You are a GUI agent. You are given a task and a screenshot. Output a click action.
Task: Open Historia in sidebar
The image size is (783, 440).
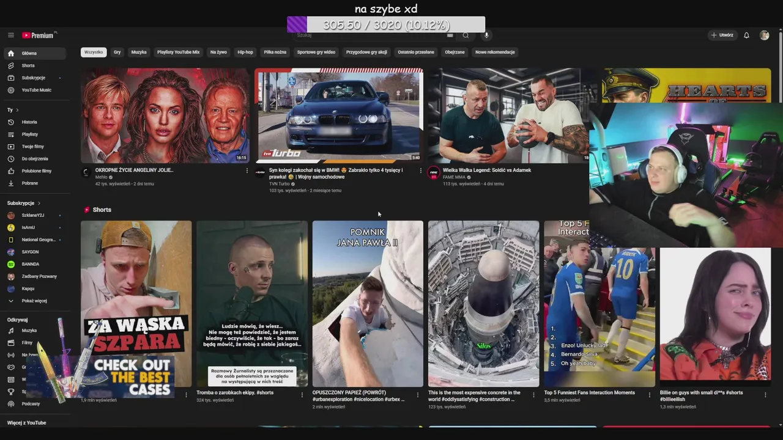point(35,122)
